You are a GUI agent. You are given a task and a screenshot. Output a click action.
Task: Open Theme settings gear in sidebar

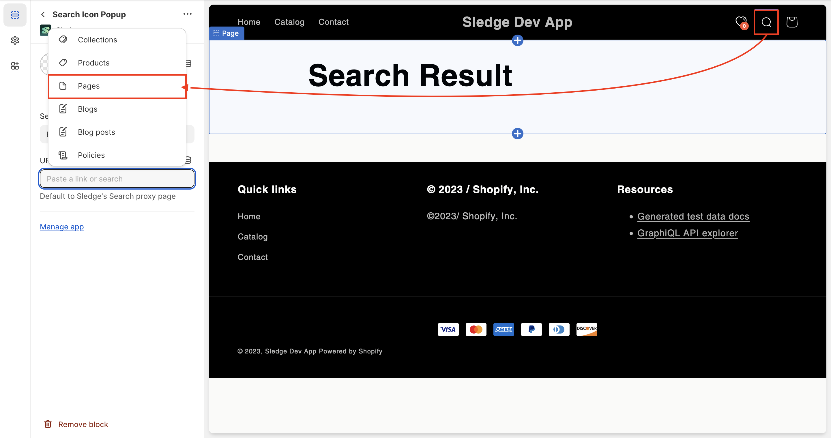[x=15, y=40]
